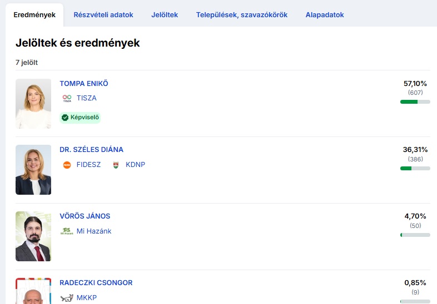Open candidate Tompa Enikő's name link
Viewport: 437px width, 304px height.
84,84
